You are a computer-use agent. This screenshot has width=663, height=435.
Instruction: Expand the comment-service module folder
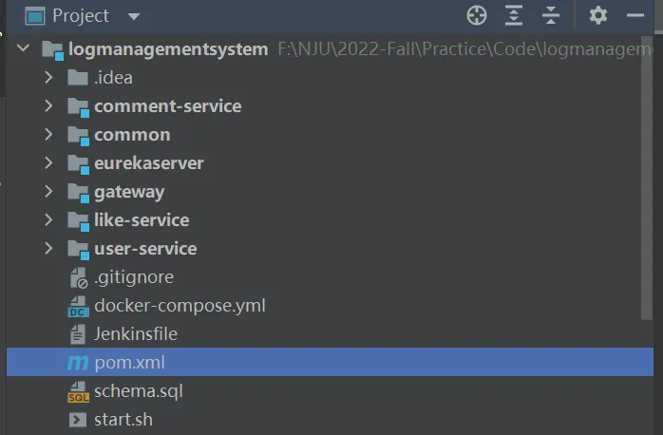click(x=49, y=106)
